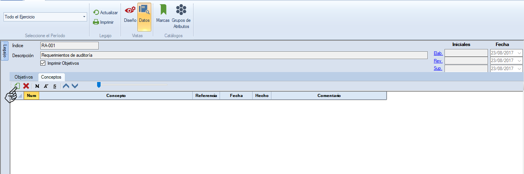Move concept down with the down arrow

pos(75,86)
